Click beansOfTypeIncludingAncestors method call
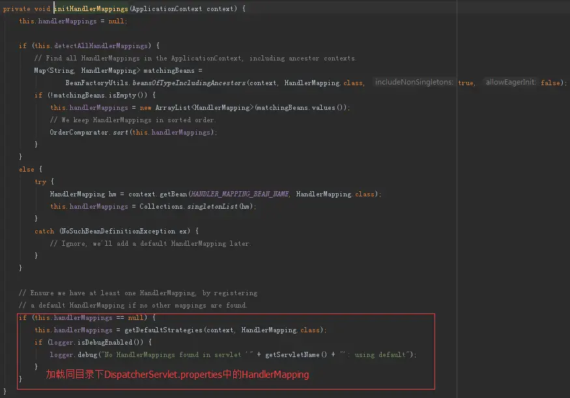Screen dimensions: 570x398 pyautogui.click(x=189, y=83)
